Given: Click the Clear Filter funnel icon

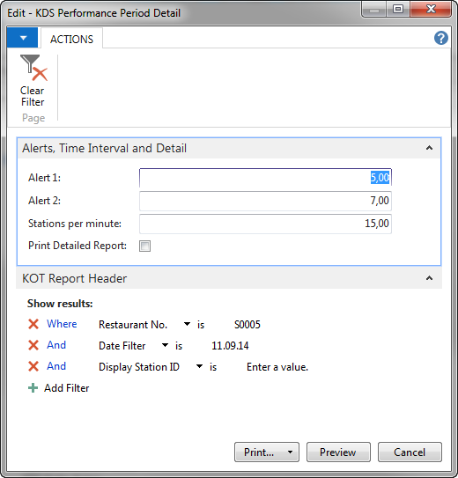Looking at the screenshot, I should 33,68.
